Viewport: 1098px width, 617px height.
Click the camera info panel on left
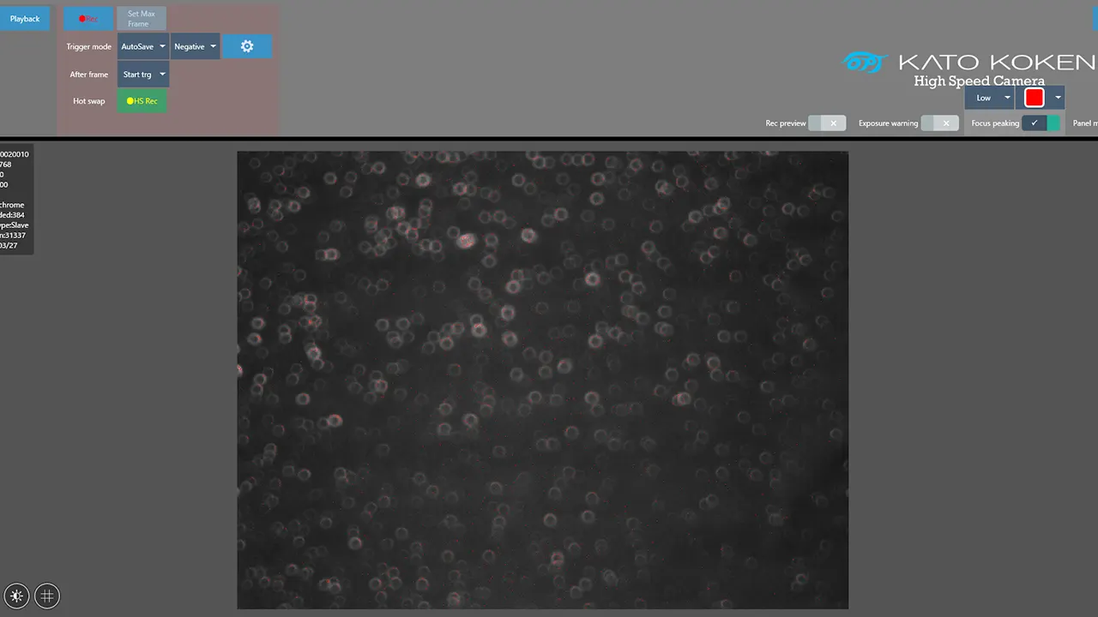click(x=16, y=198)
